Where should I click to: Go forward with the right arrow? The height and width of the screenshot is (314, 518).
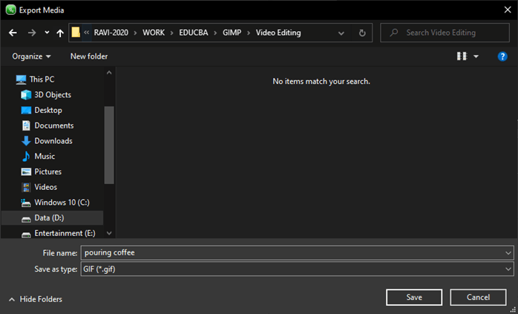32,33
